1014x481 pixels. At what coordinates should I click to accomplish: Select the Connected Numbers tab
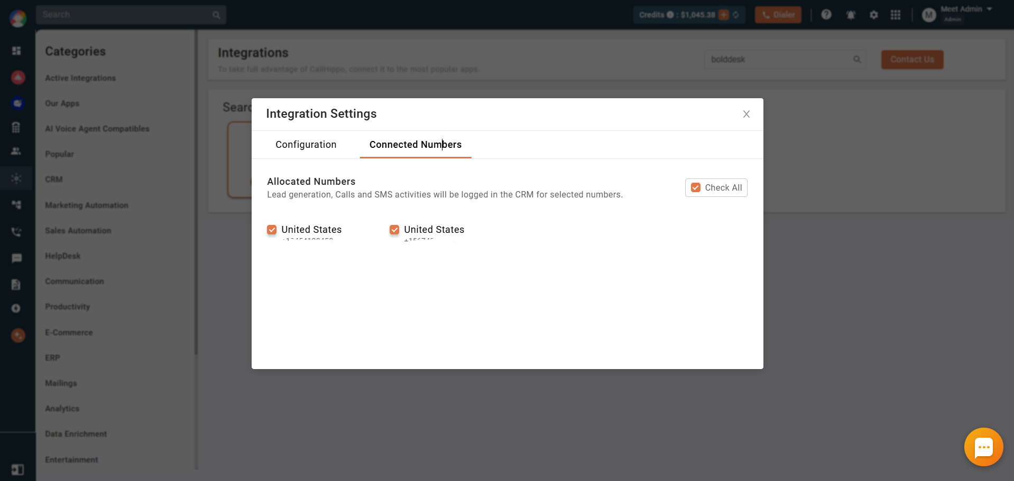point(416,145)
